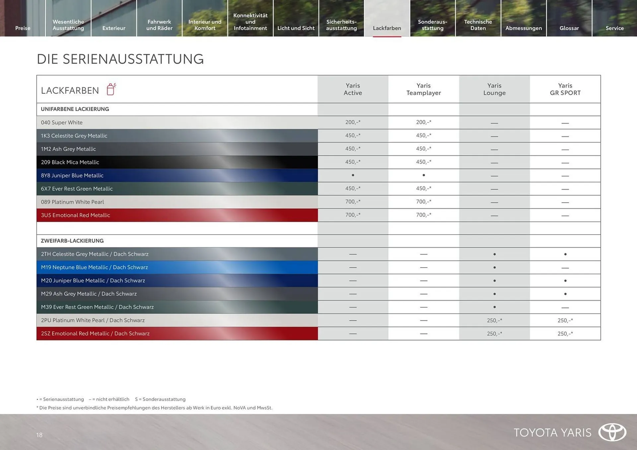Open the Preise tab
Viewport: 637px width, 450px height.
coord(23,28)
